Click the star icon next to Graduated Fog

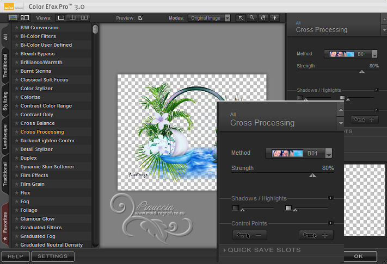click(x=16, y=236)
